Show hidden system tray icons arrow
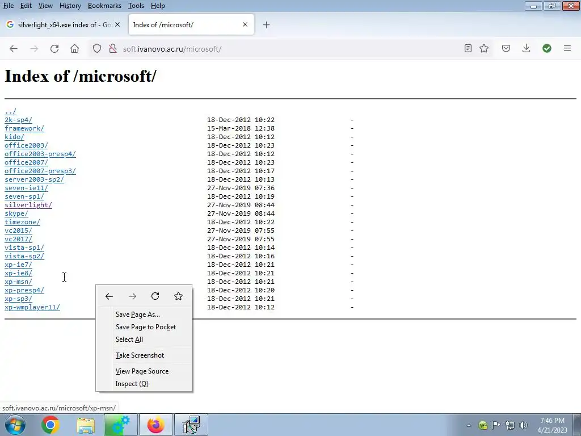Image resolution: width=581 pixels, height=436 pixels. tap(469, 425)
